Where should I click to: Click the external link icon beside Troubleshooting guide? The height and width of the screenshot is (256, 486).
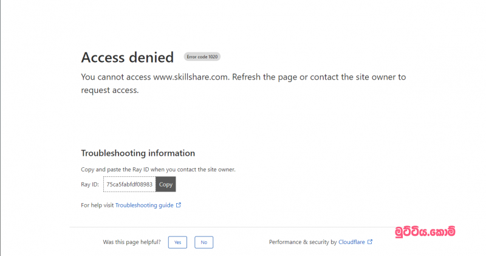[179, 206]
